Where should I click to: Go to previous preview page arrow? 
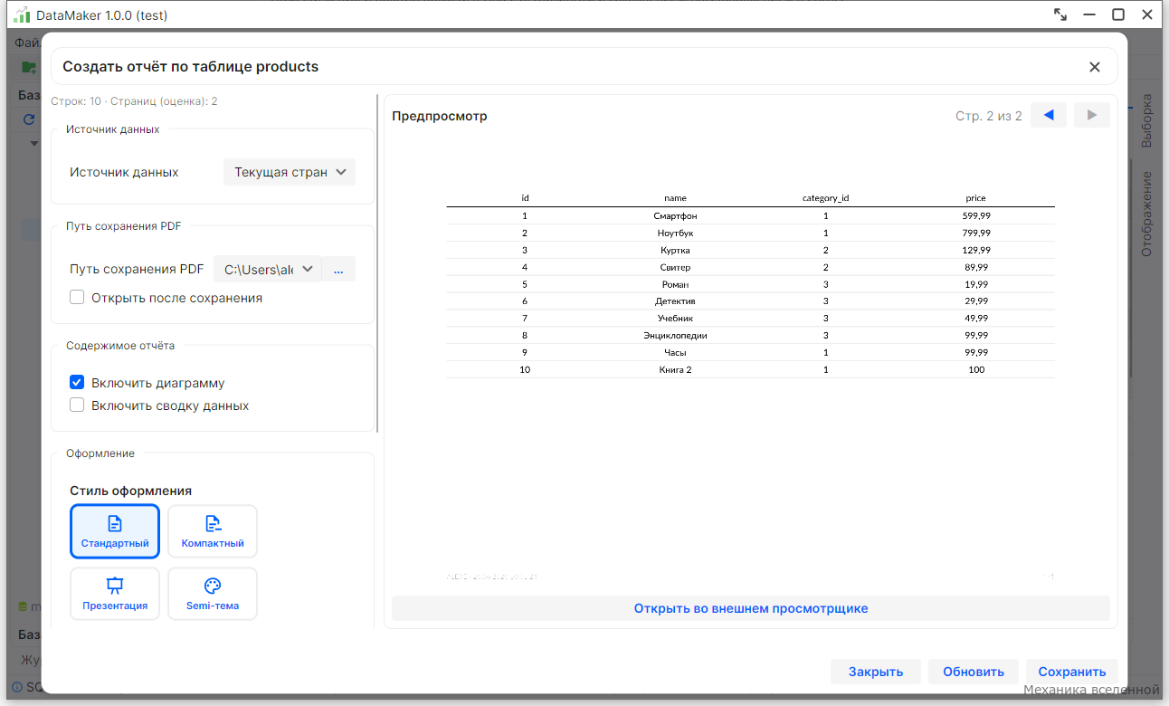(x=1049, y=115)
